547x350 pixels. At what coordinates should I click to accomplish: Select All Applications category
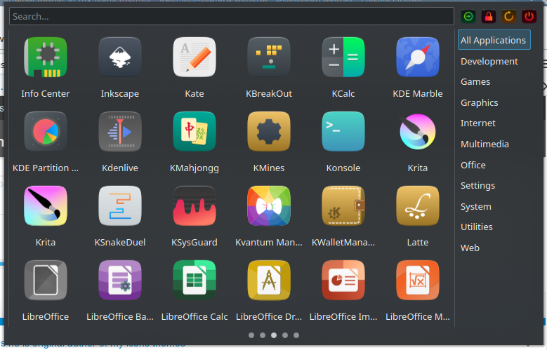pos(494,40)
